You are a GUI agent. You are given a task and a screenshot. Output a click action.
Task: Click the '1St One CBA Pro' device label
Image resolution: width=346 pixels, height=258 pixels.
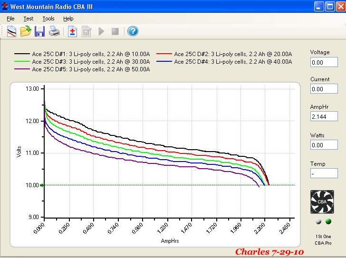click(323, 239)
